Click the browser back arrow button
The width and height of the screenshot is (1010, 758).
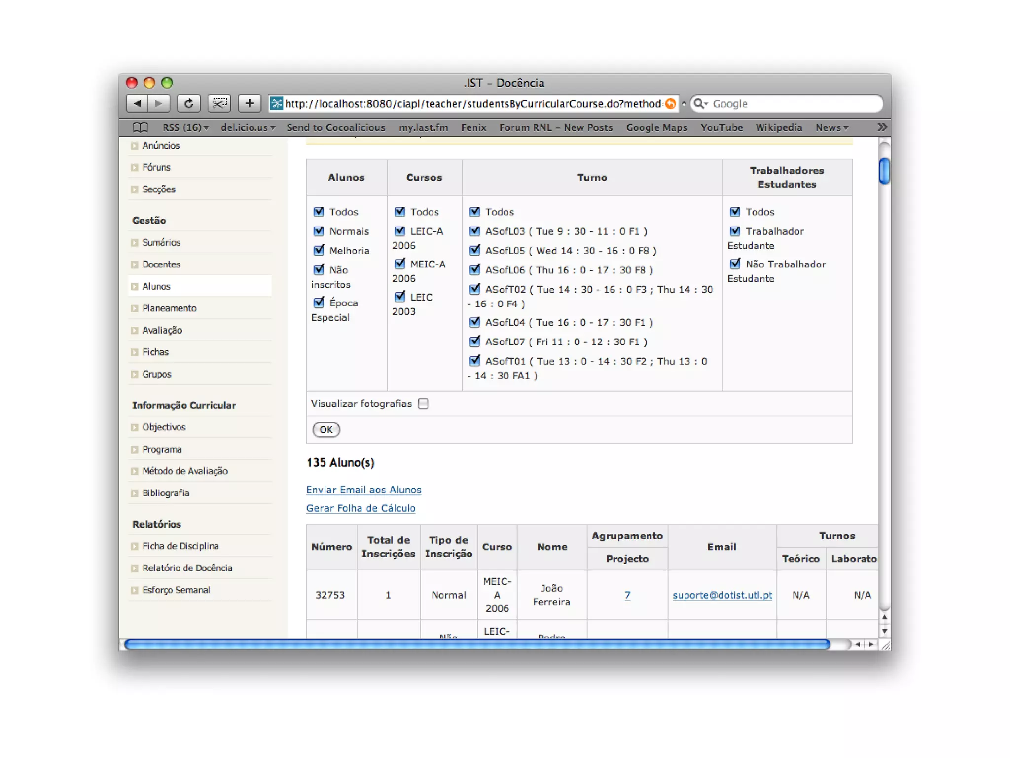pyautogui.click(x=138, y=103)
